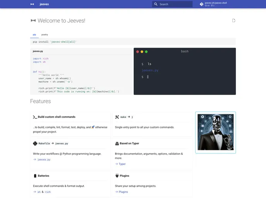Click the terminal prompt icon

tap(35, 117)
